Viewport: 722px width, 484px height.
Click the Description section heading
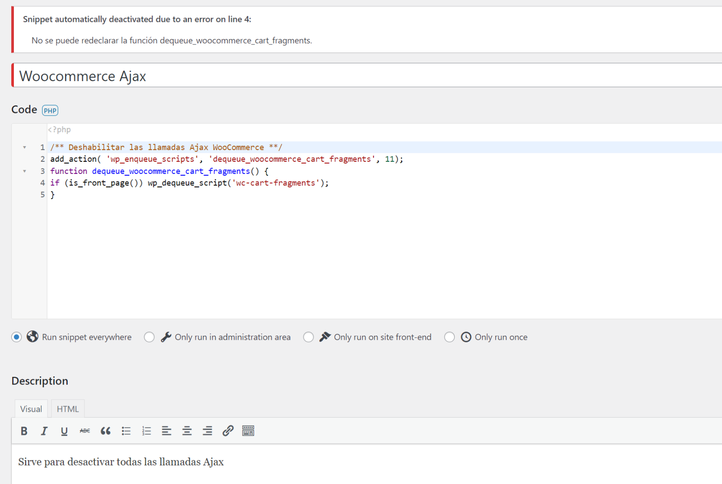(40, 381)
